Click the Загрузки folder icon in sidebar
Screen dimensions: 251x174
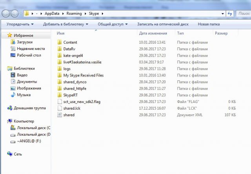13,42
